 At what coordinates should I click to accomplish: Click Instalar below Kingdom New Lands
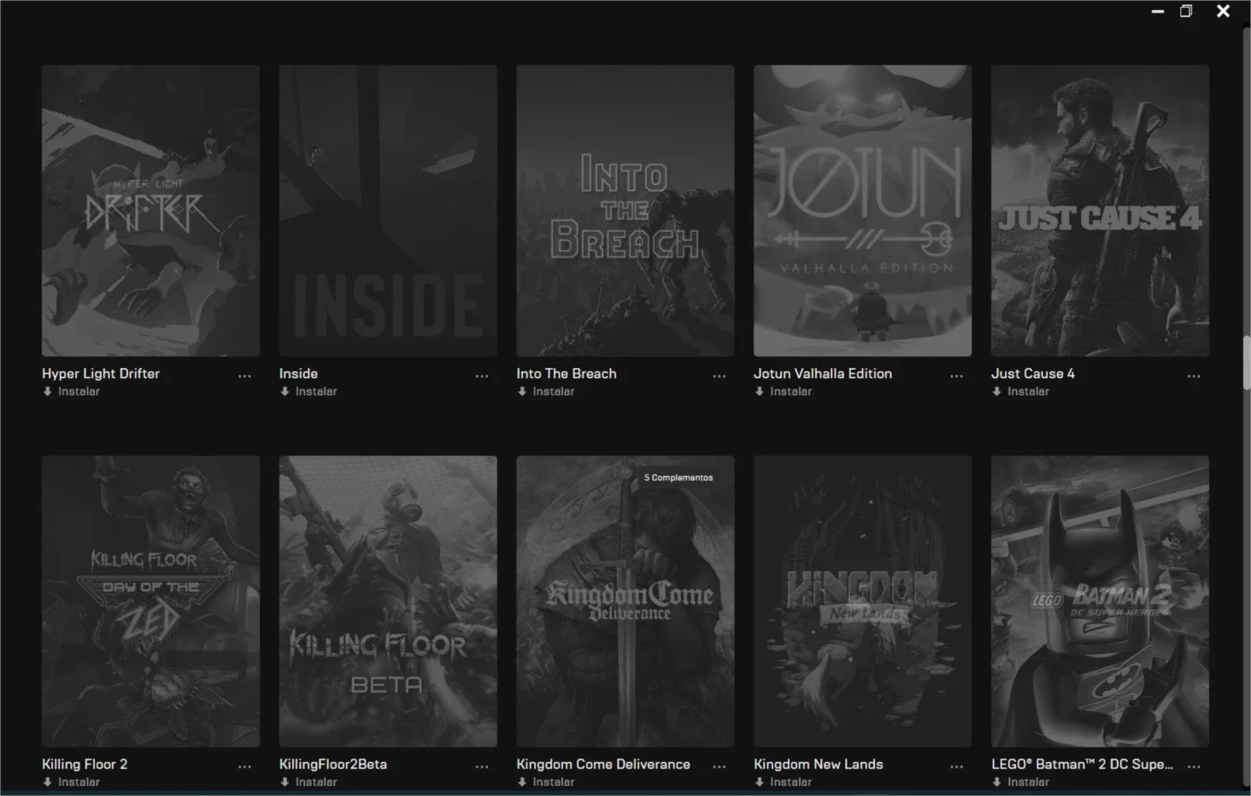point(783,782)
